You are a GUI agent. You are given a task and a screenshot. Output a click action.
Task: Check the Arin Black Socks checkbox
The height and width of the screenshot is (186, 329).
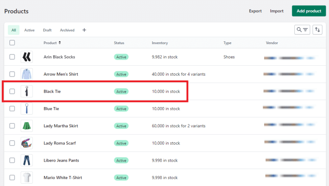click(12, 57)
